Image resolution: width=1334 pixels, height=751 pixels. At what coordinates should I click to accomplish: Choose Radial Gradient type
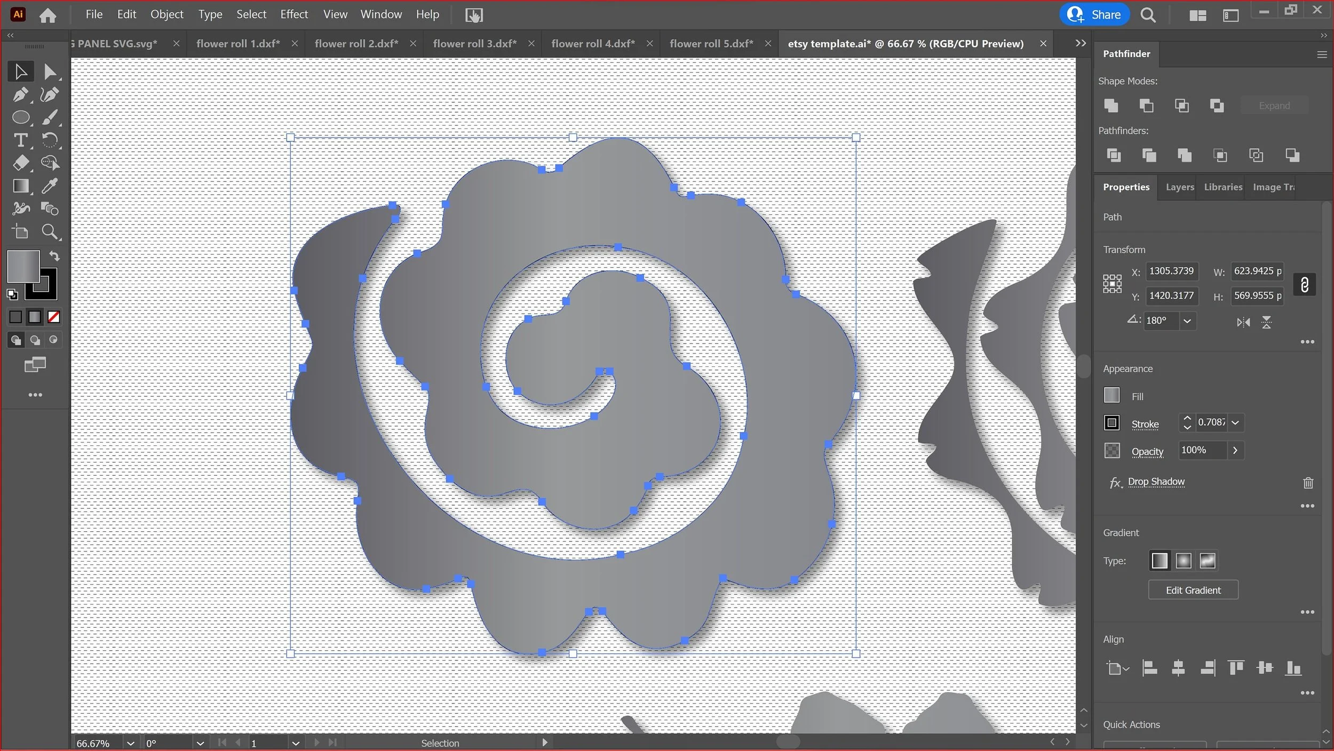tap(1183, 561)
